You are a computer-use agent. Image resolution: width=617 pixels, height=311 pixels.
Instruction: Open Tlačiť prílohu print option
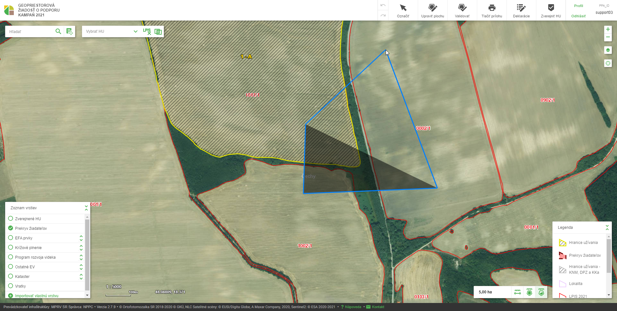click(x=492, y=10)
